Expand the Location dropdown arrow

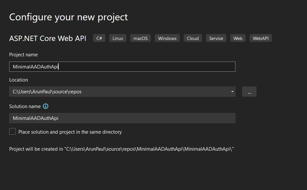click(232, 92)
